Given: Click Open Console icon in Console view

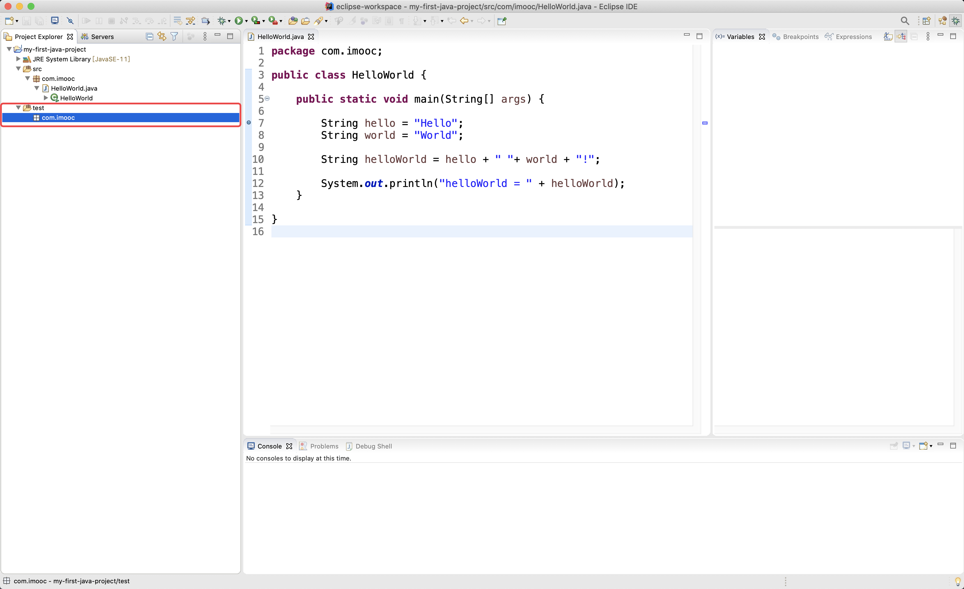Looking at the screenshot, I should point(923,446).
